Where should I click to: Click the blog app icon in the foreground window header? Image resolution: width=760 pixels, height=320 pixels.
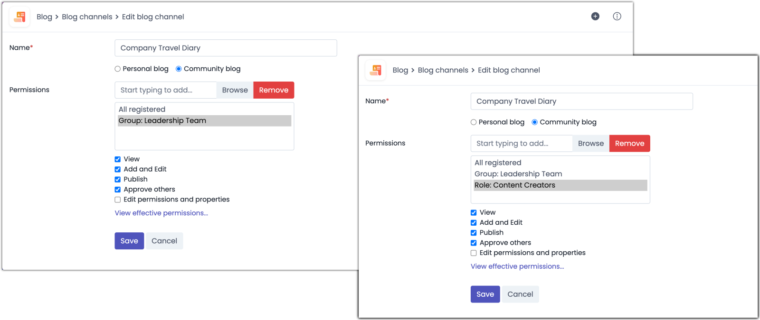click(376, 70)
